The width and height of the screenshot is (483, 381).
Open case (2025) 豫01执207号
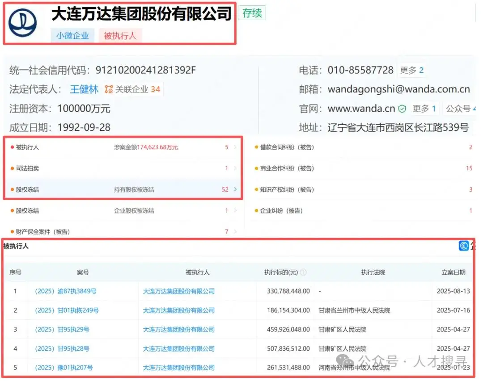pyautogui.click(x=64, y=368)
